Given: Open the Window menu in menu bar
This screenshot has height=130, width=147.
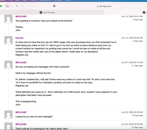Looking at the screenshot, I should [x=58, y=0].
